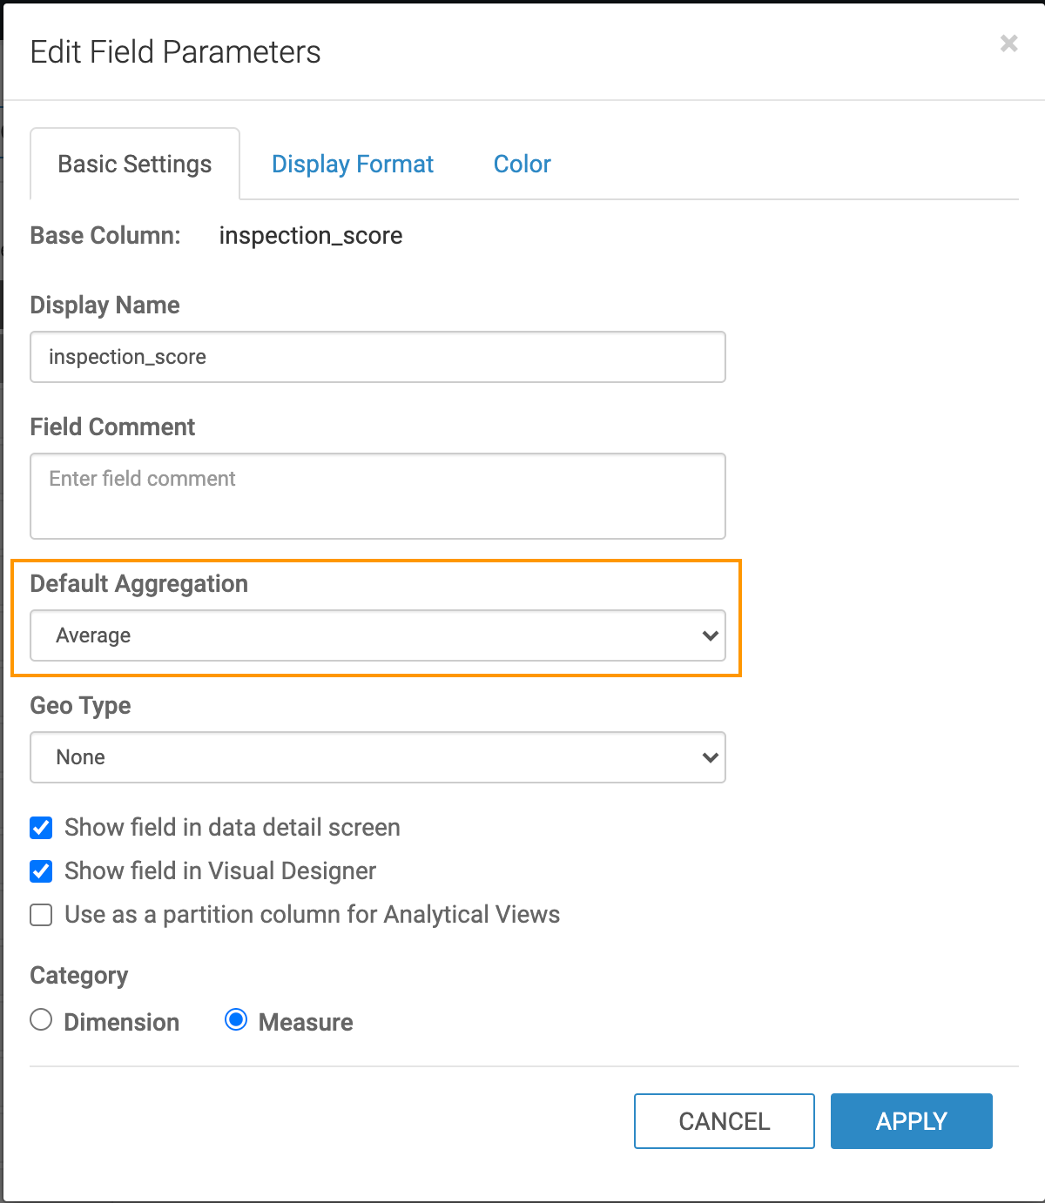This screenshot has width=1045, height=1203.
Task: Go to the Color tab
Action: coord(522,165)
